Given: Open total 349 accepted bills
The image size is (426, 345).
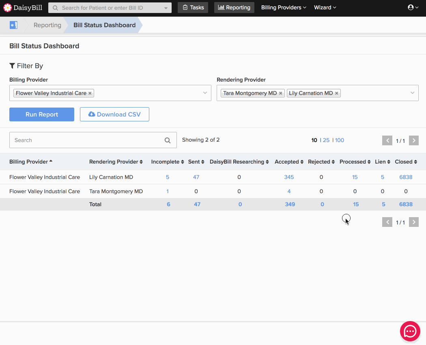Looking at the screenshot, I should pyautogui.click(x=290, y=205).
